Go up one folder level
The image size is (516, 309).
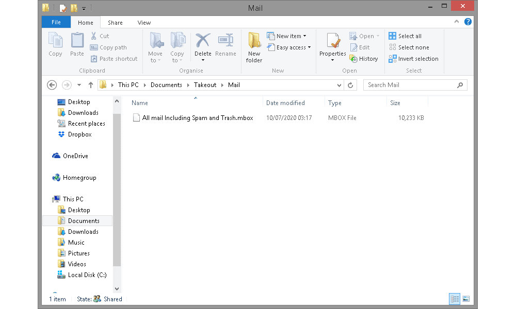coord(91,85)
